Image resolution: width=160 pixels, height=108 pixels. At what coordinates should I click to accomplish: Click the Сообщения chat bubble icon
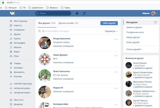point(11,30)
